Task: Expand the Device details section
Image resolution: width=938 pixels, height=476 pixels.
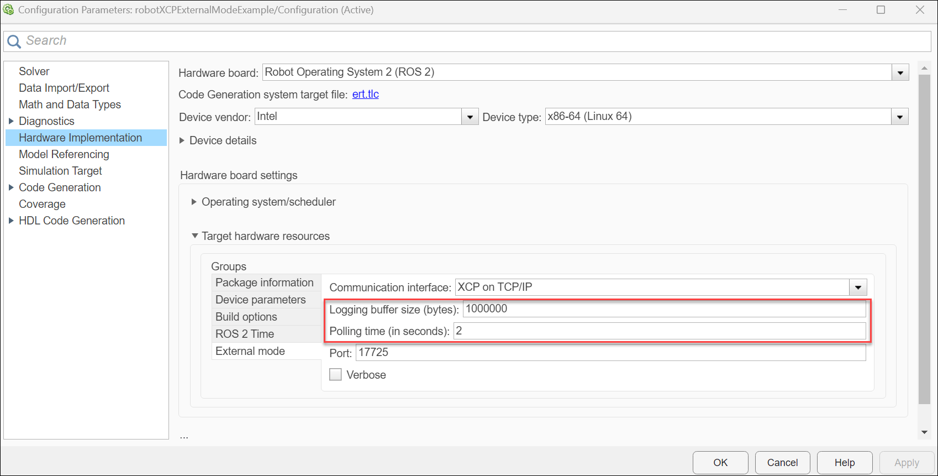Action: [x=182, y=140]
